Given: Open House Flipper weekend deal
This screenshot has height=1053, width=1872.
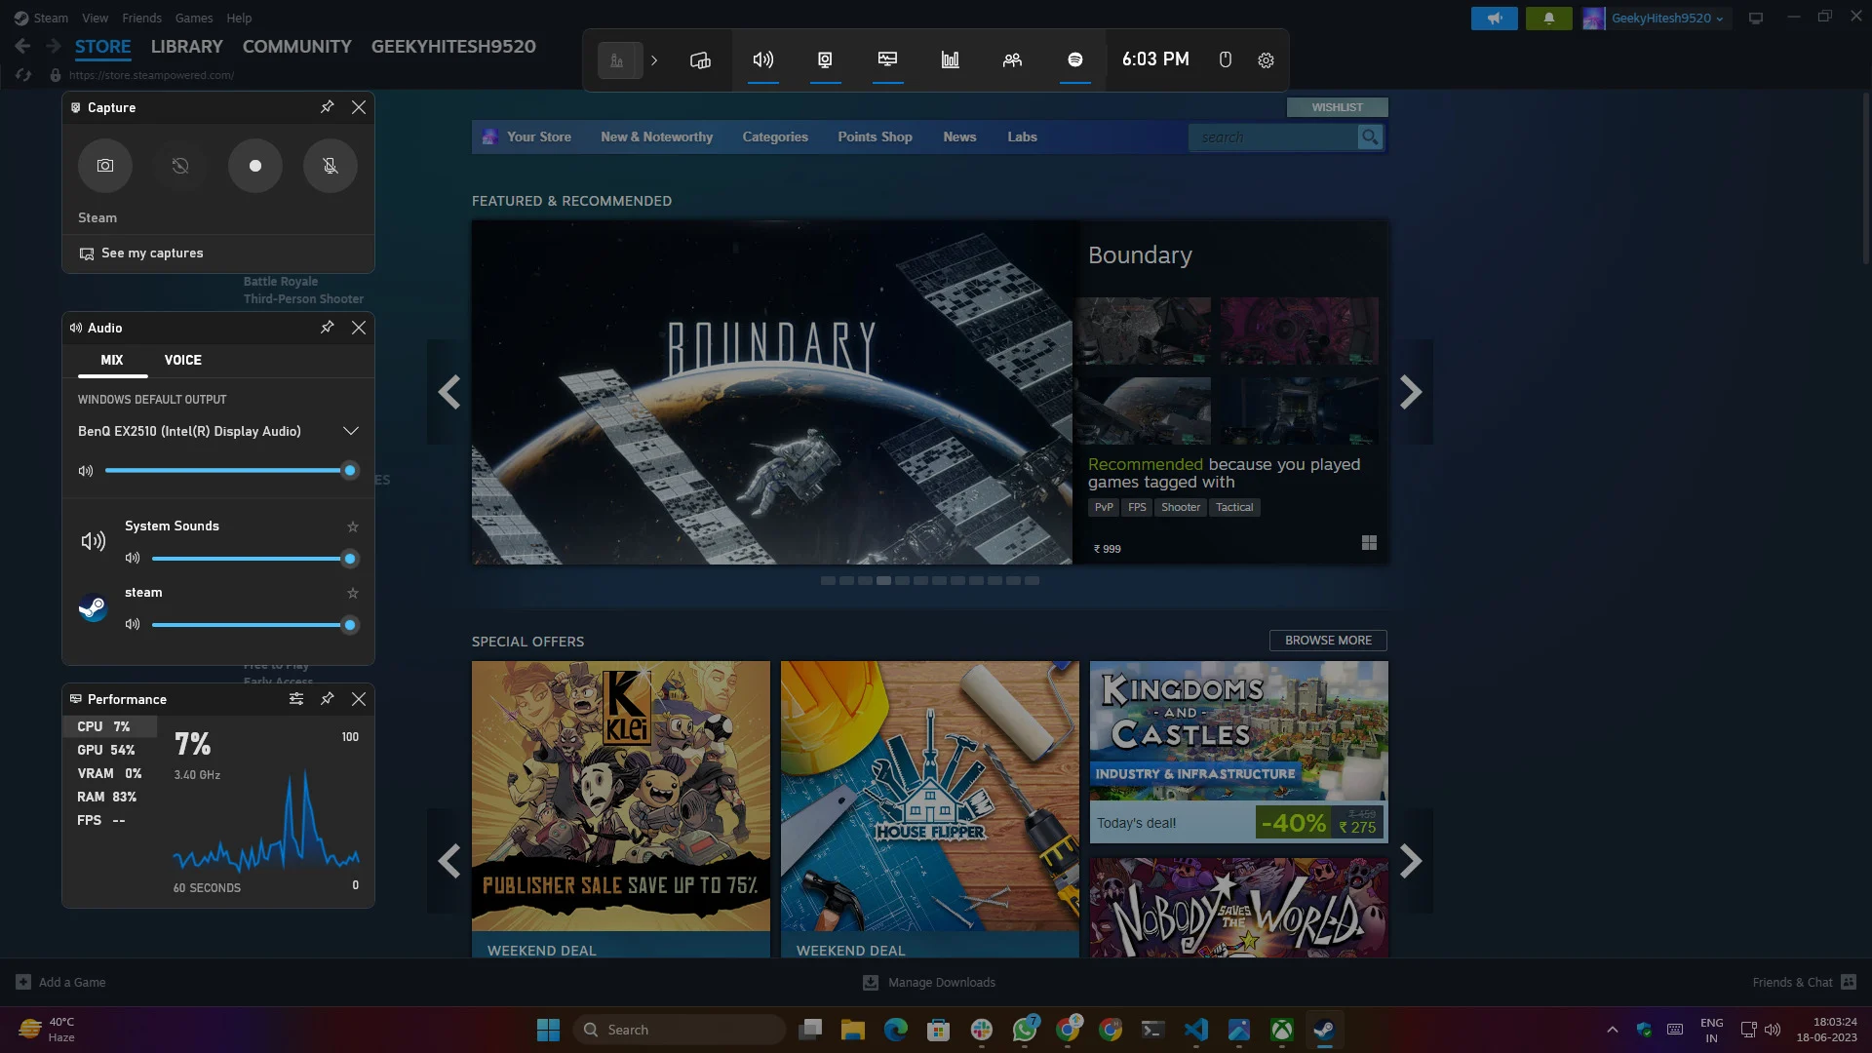Looking at the screenshot, I should click(930, 809).
